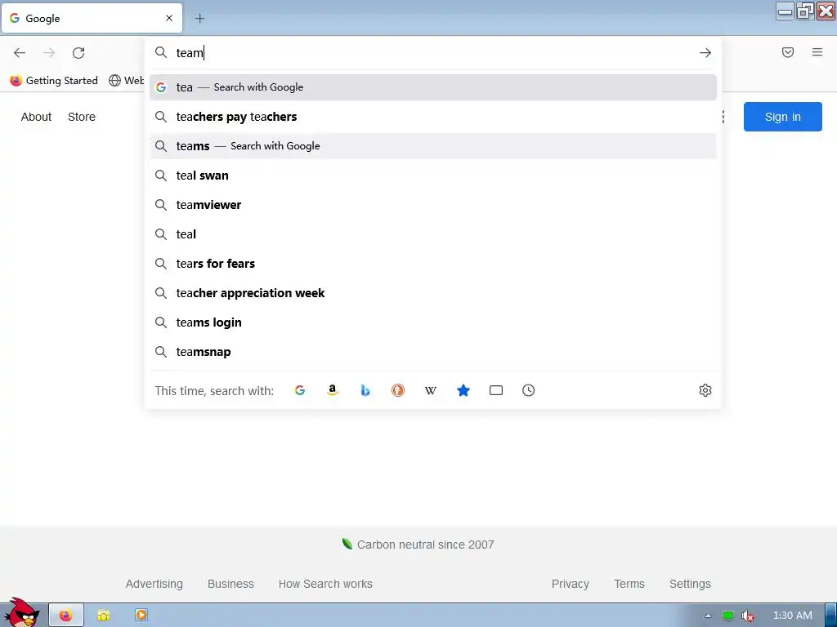Open the Firefox hamburger menu

click(817, 52)
